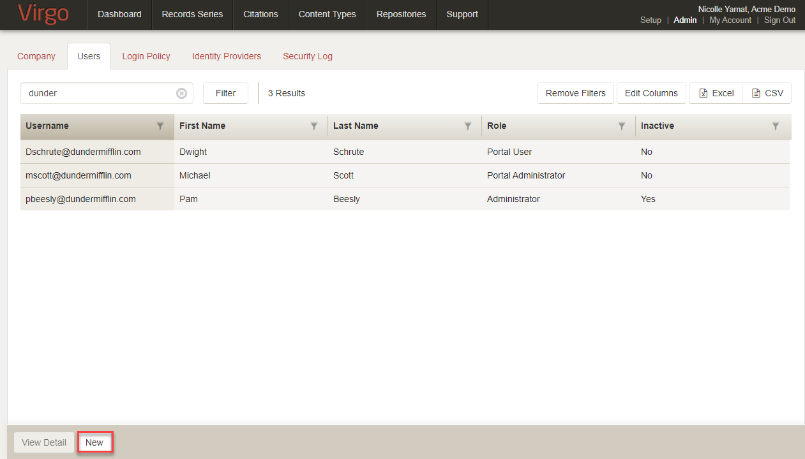Open the Inactive column filter funnel
The image size is (805, 459).
pyautogui.click(x=776, y=126)
